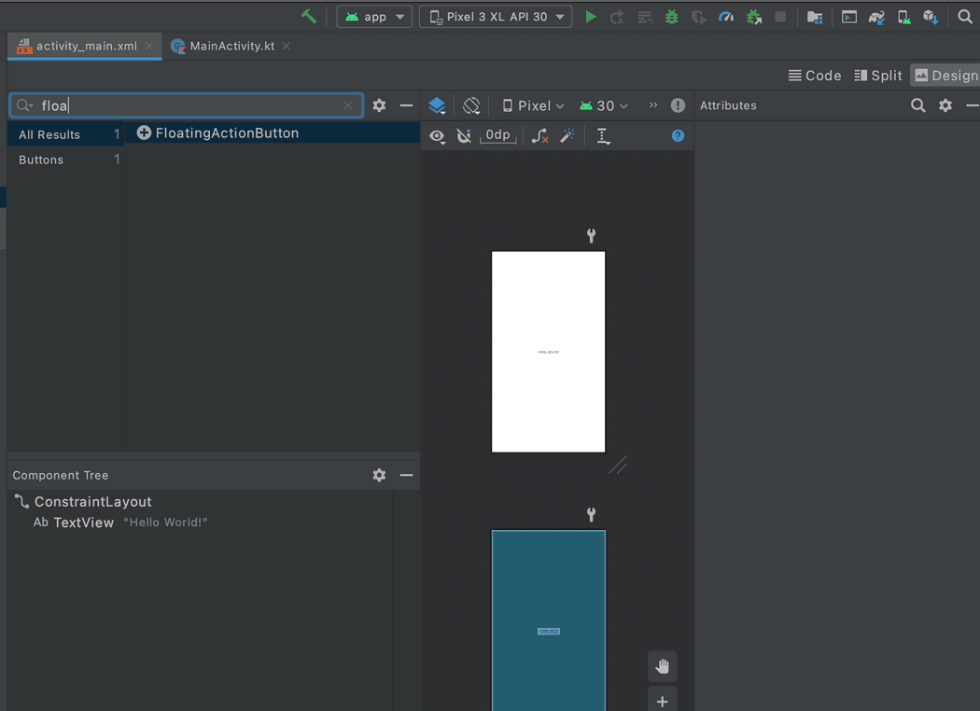Switch to the Design view mode
This screenshot has height=711, width=980.
[x=945, y=76]
